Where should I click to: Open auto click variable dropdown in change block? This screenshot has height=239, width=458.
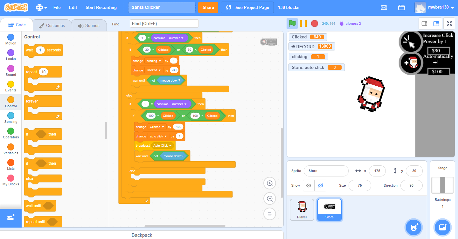click(158, 136)
